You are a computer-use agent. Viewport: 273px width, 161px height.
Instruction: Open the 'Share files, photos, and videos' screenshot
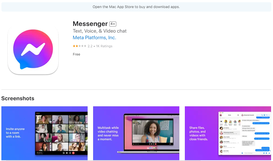[x=228, y=133]
